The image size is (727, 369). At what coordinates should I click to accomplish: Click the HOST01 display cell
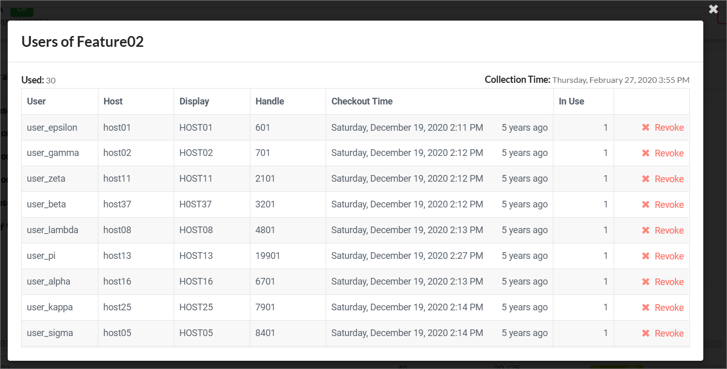(212, 128)
